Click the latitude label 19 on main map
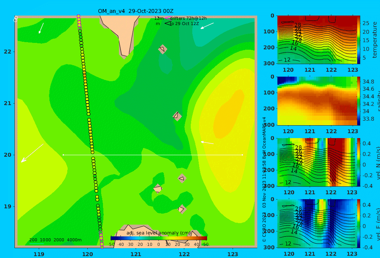Image resolution: width=380 pixels, height=258 pixels. click(8, 206)
